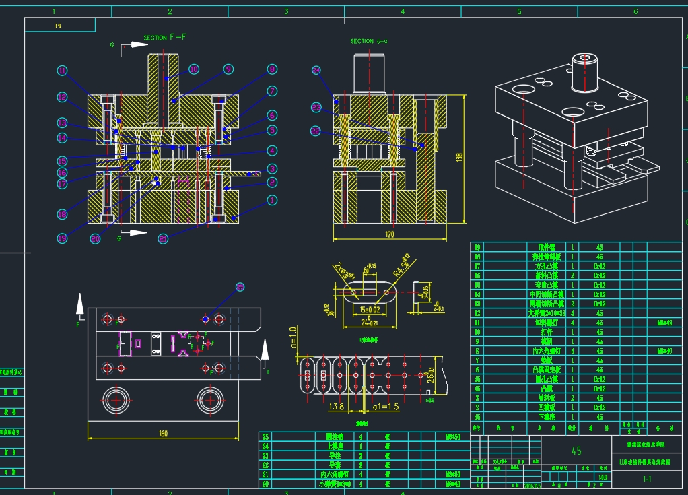The height and width of the screenshot is (495, 688).
Task: Select zone number 3 on top border
Action: pos(286,11)
